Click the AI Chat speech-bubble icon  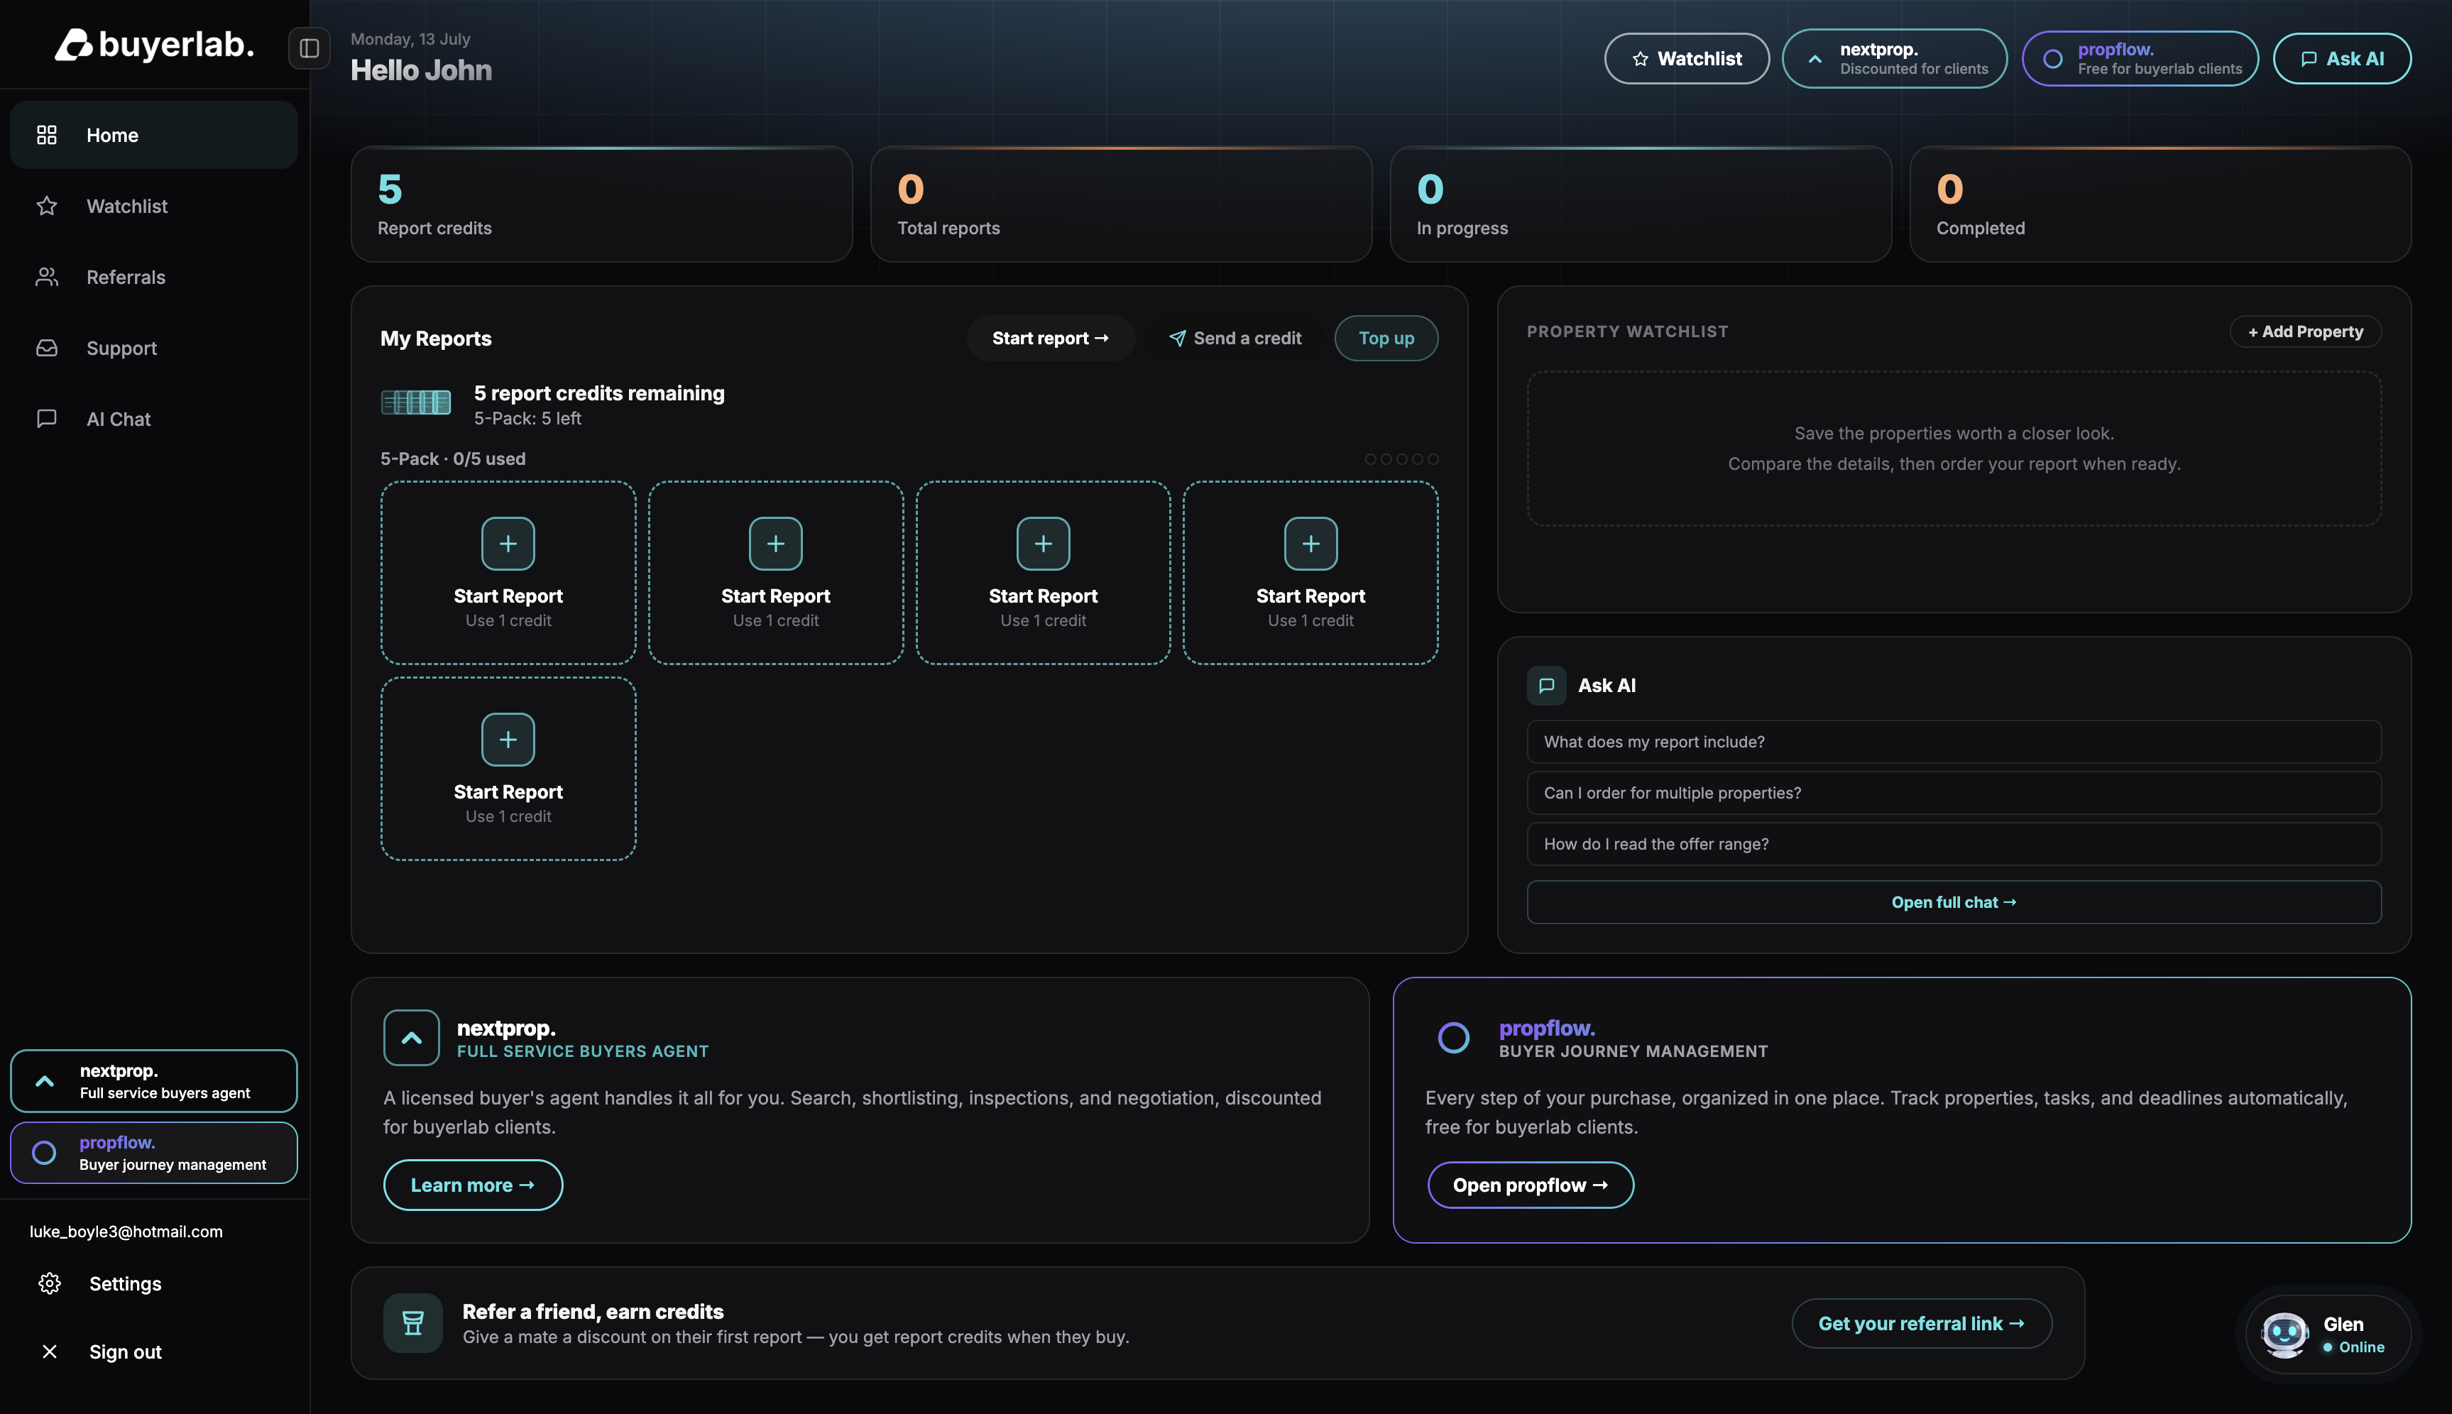point(47,419)
